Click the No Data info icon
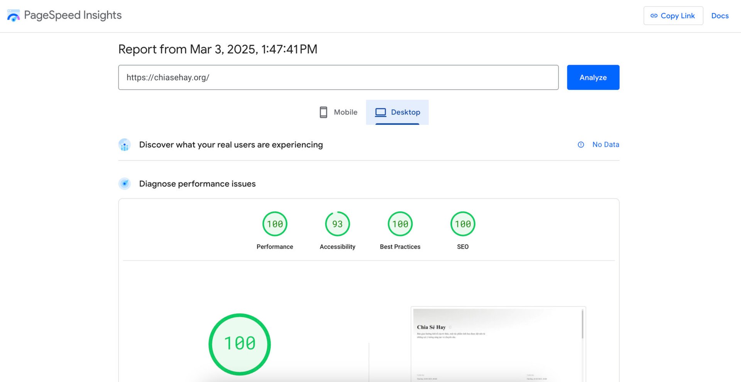Image resolution: width=741 pixels, height=382 pixels. tap(580, 145)
